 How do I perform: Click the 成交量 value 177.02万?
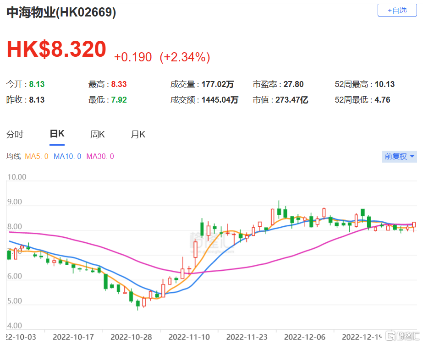[x=217, y=84]
